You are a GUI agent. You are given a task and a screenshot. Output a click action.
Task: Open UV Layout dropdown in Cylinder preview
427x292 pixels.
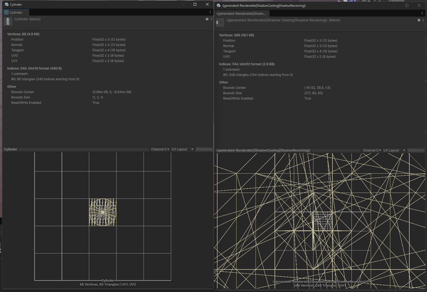click(x=182, y=149)
